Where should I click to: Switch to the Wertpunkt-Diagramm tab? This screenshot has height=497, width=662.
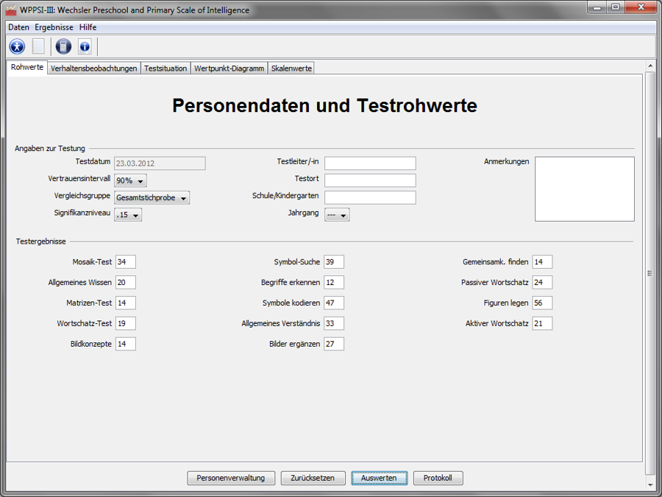(229, 68)
